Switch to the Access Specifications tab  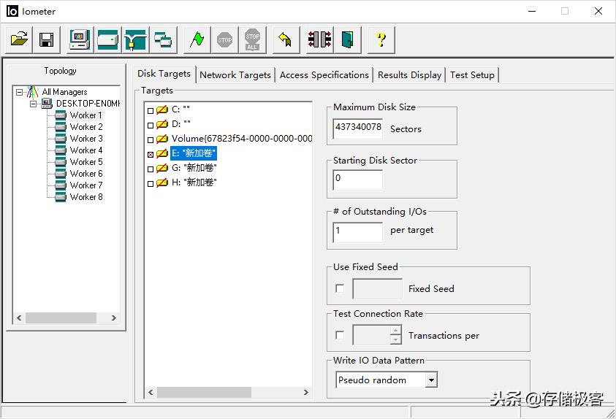[324, 74]
